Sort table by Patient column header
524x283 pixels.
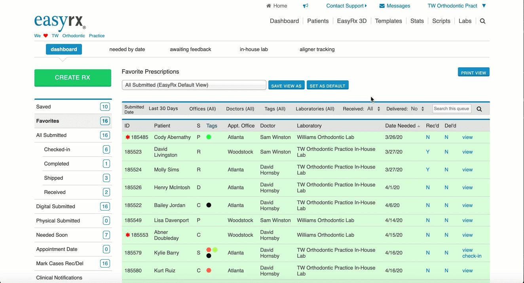coord(162,126)
